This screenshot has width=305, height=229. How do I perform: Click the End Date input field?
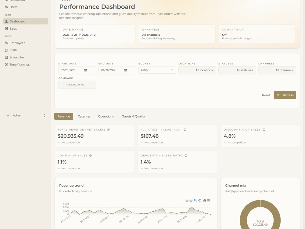pyautogui.click(x=117, y=70)
